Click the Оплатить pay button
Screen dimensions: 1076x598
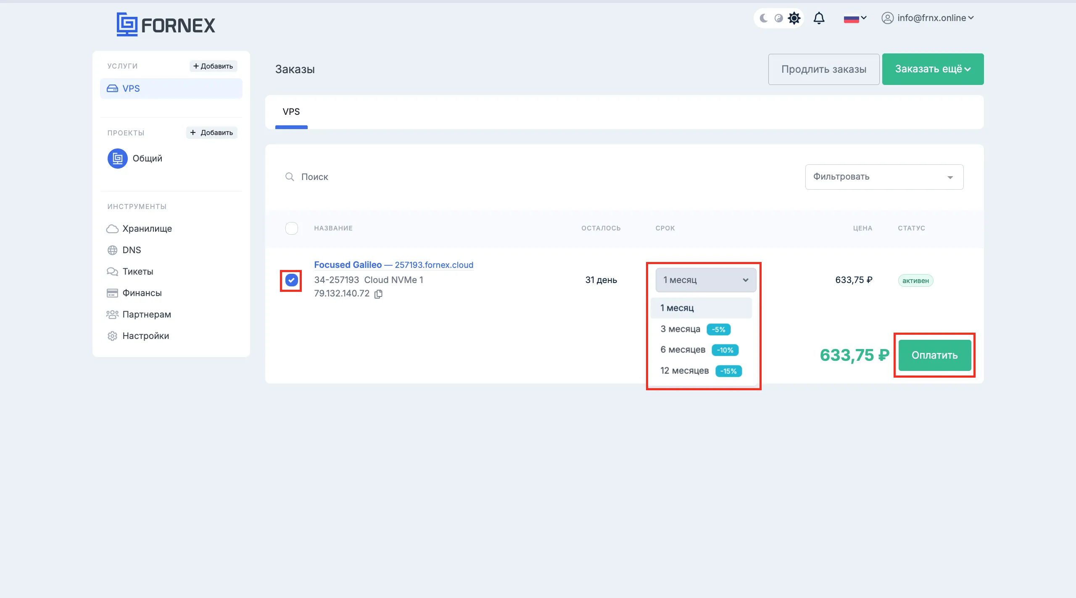pos(934,355)
